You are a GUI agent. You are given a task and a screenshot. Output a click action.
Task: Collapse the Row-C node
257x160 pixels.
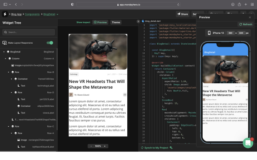coord(9,127)
